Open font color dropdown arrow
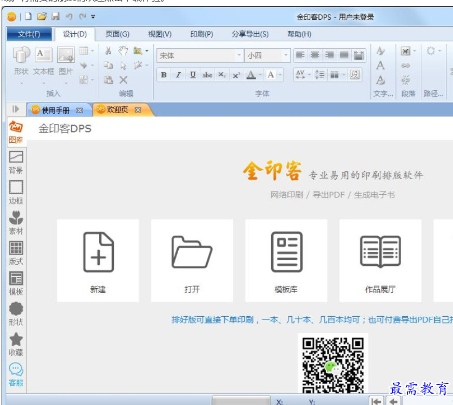This screenshot has height=405, width=453. point(260,75)
